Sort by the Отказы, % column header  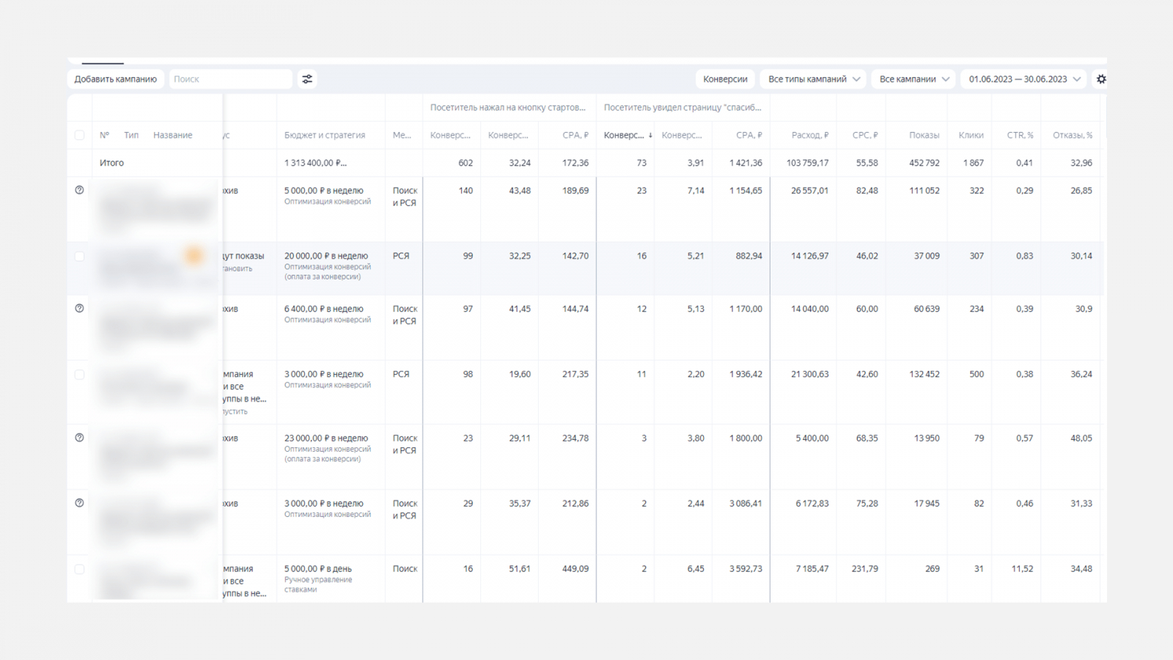1072,135
